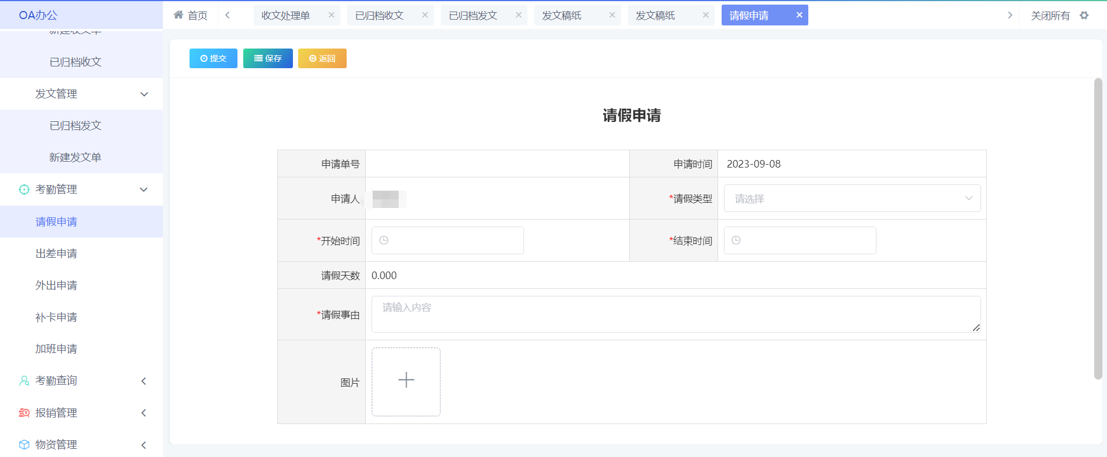This screenshot has width=1107, height=457.
Task: Open 出差申请 in the sidebar
Action: [x=57, y=254]
